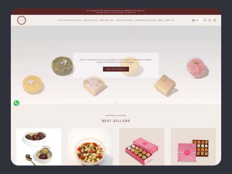232x174 pixels.
Task: Go to Shop Pan India
Action: [x=107, y=20]
